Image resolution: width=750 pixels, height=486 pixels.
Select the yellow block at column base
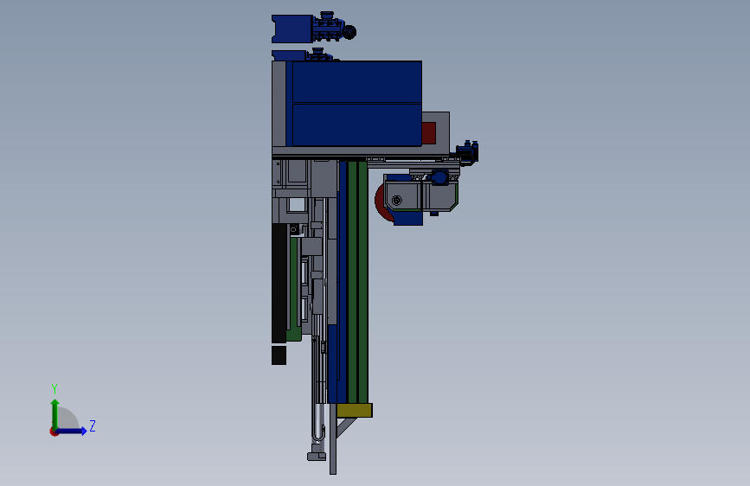(x=355, y=411)
